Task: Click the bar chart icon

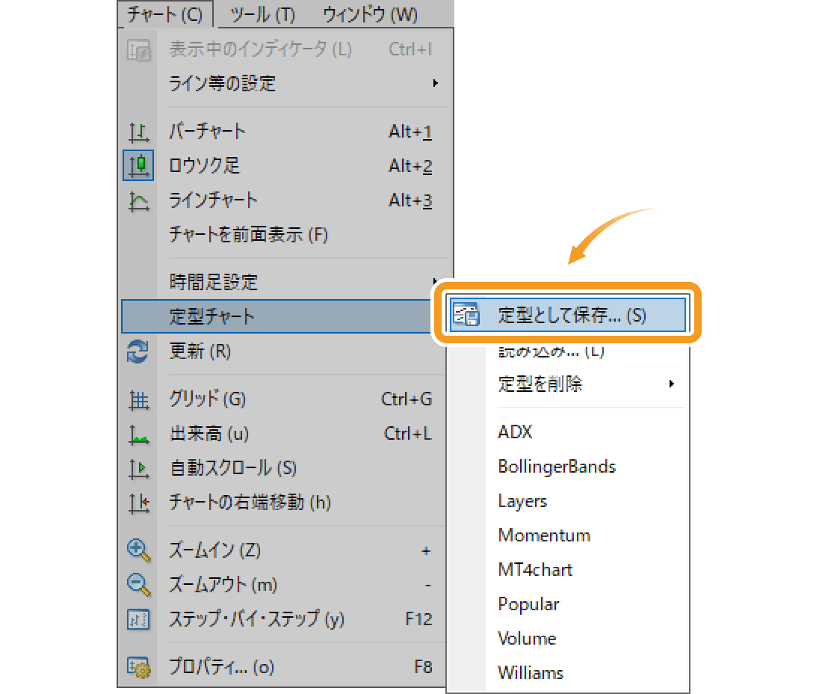Action: (x=138, y=132)
